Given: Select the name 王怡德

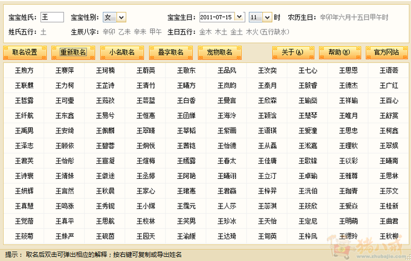Looking at the screenshot, I should coord(227,146).
